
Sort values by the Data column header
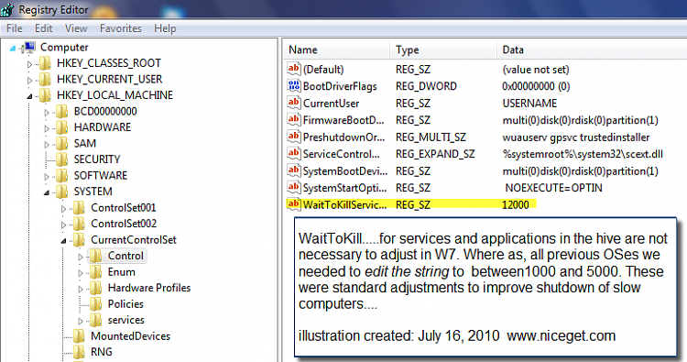pyautogui.click(x=592, y=49)
